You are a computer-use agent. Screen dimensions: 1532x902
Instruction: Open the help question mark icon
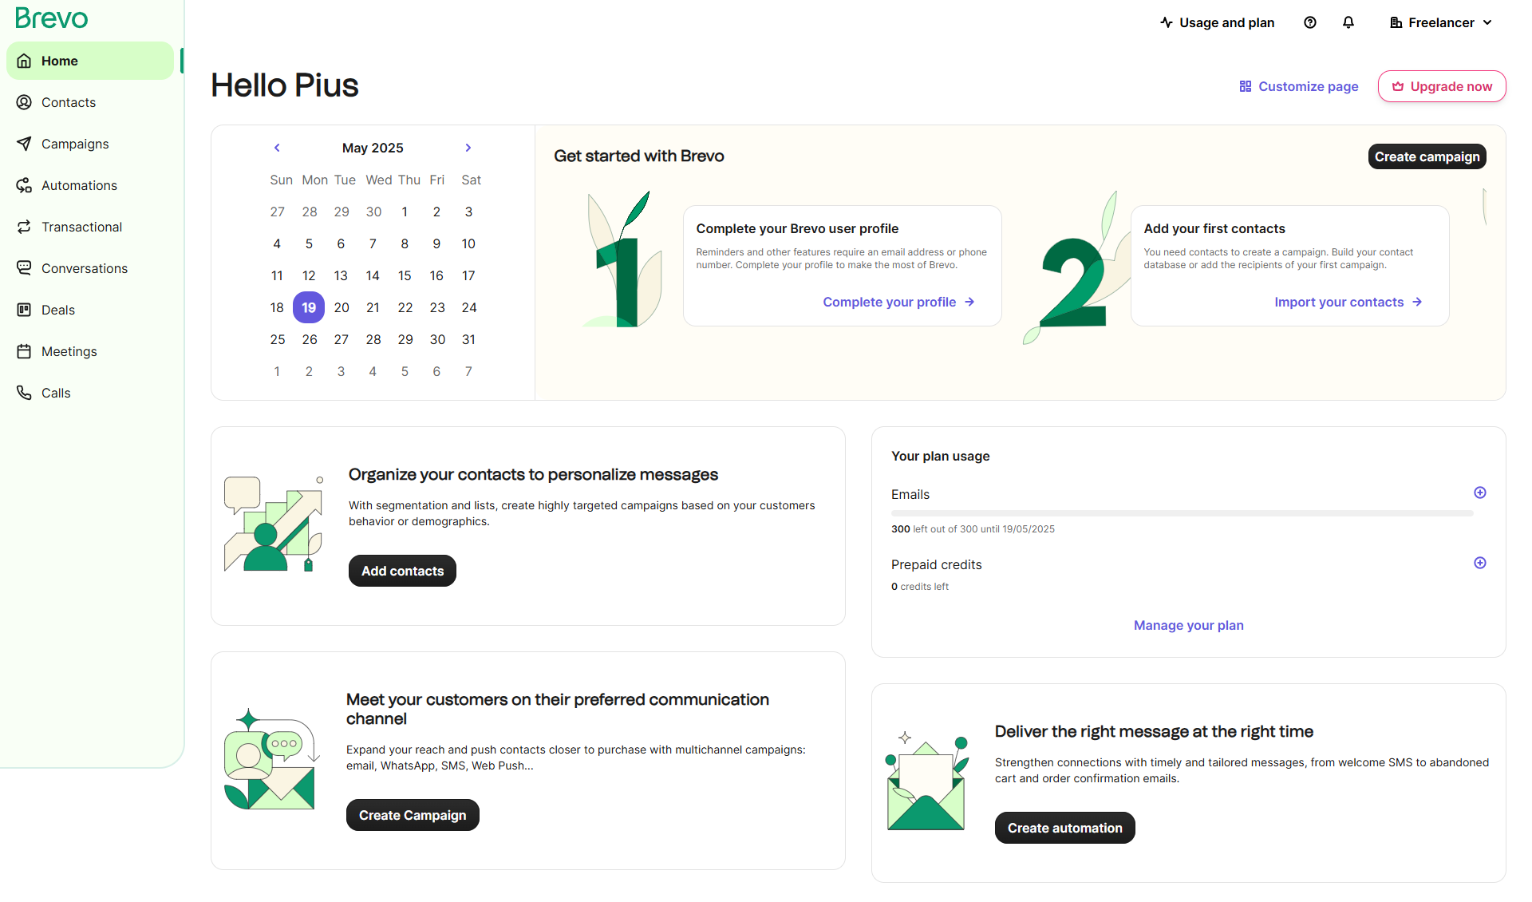[x=1310, y=22]
